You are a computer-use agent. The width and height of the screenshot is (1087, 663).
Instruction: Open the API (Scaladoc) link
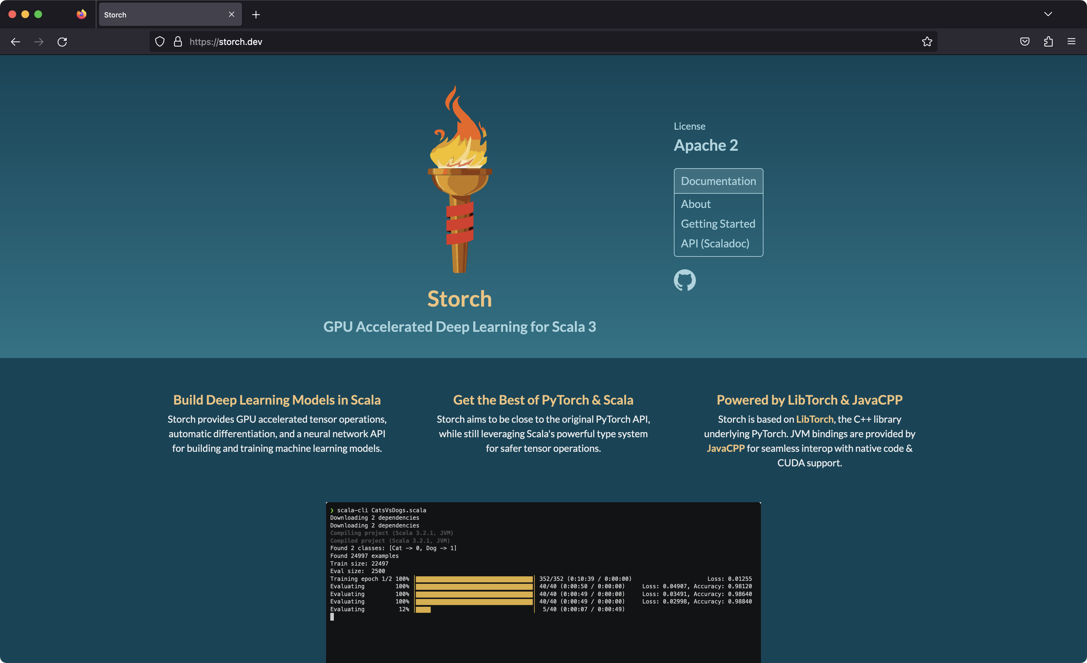715,244
